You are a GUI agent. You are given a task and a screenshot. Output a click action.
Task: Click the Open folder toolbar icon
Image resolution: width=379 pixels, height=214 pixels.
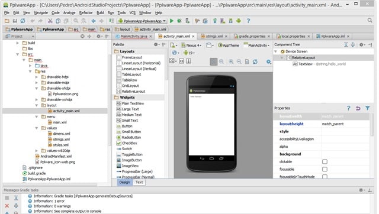coord(7,21)
